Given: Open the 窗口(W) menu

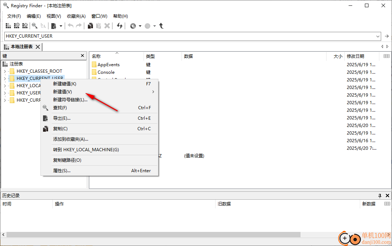Looking at the screenshot, I should coord(99,16).
